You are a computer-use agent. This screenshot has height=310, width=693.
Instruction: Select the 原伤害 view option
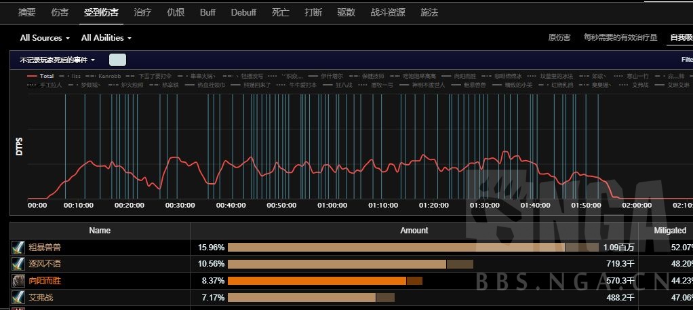[x=559, y=37]
